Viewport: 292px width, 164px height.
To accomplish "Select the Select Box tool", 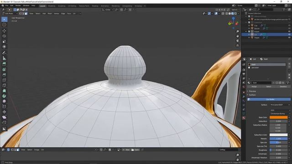I will pos(4,19).
